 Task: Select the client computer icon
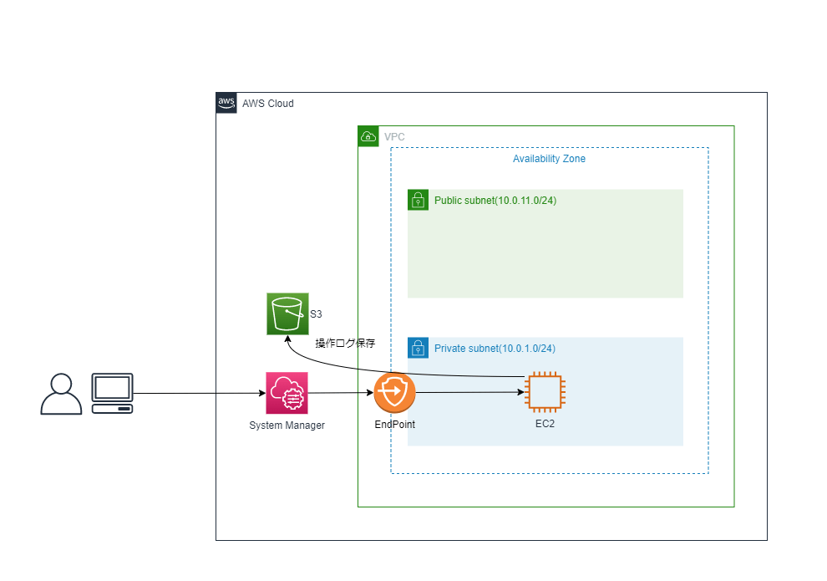112,393
